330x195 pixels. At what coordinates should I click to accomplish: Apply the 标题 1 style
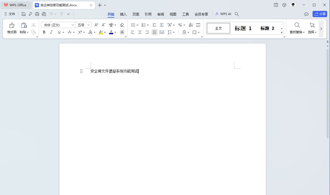(x=243, y=28)
